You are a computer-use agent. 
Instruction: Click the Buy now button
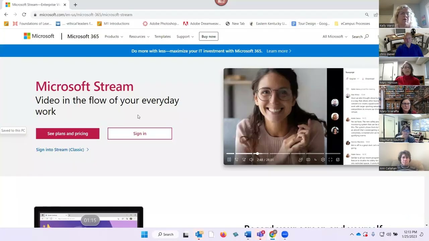208,36
